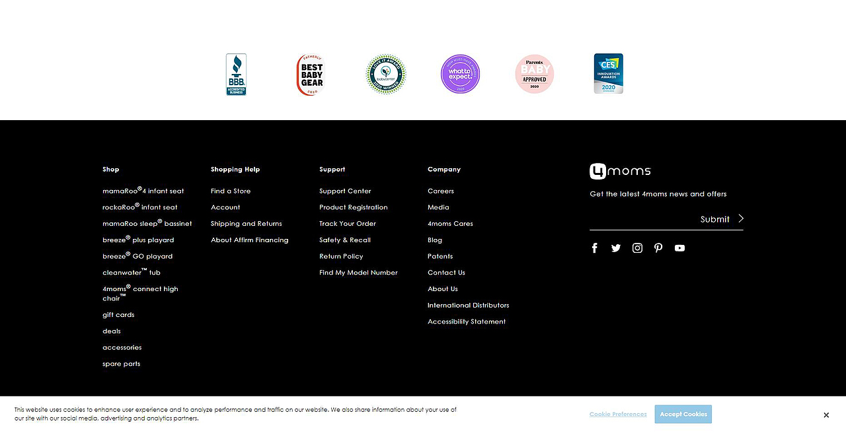Open the About Us page
The height and width of the screenshot is (433, 846).
443,289
